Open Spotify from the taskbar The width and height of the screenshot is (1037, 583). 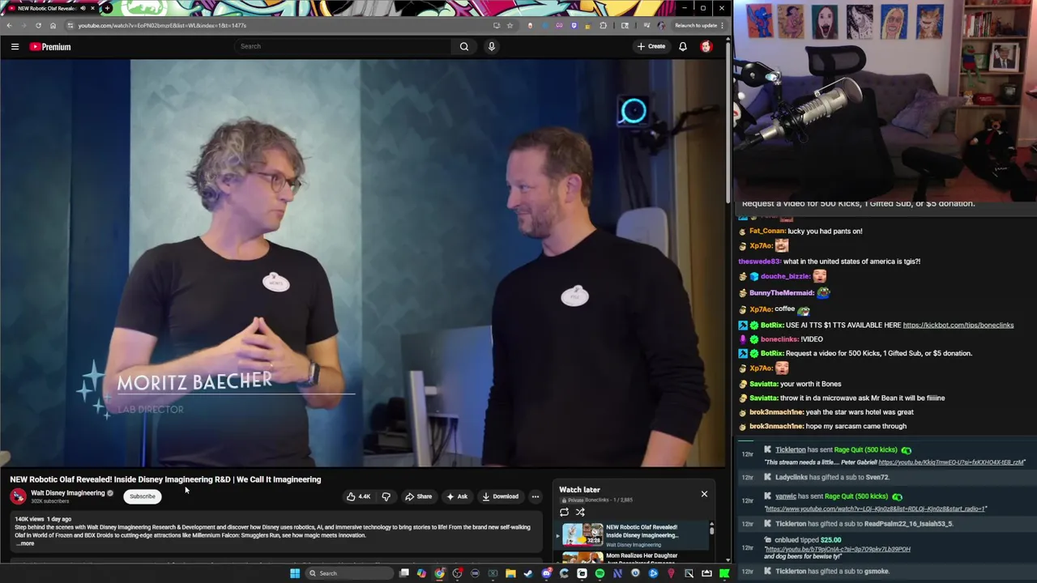(600, 573)
